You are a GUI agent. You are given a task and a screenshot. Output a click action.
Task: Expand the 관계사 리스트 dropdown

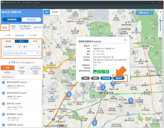pos(145,13)
